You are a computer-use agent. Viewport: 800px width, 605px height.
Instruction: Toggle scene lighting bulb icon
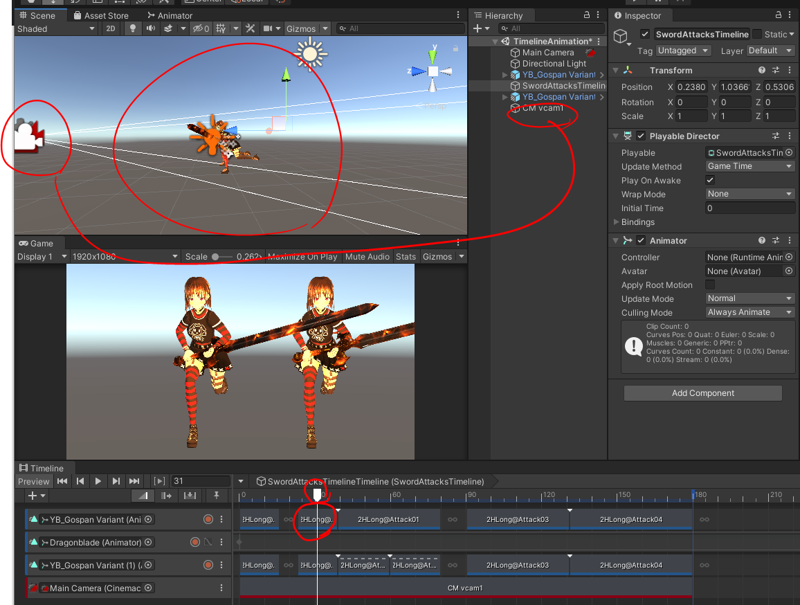tap(133, 28)
